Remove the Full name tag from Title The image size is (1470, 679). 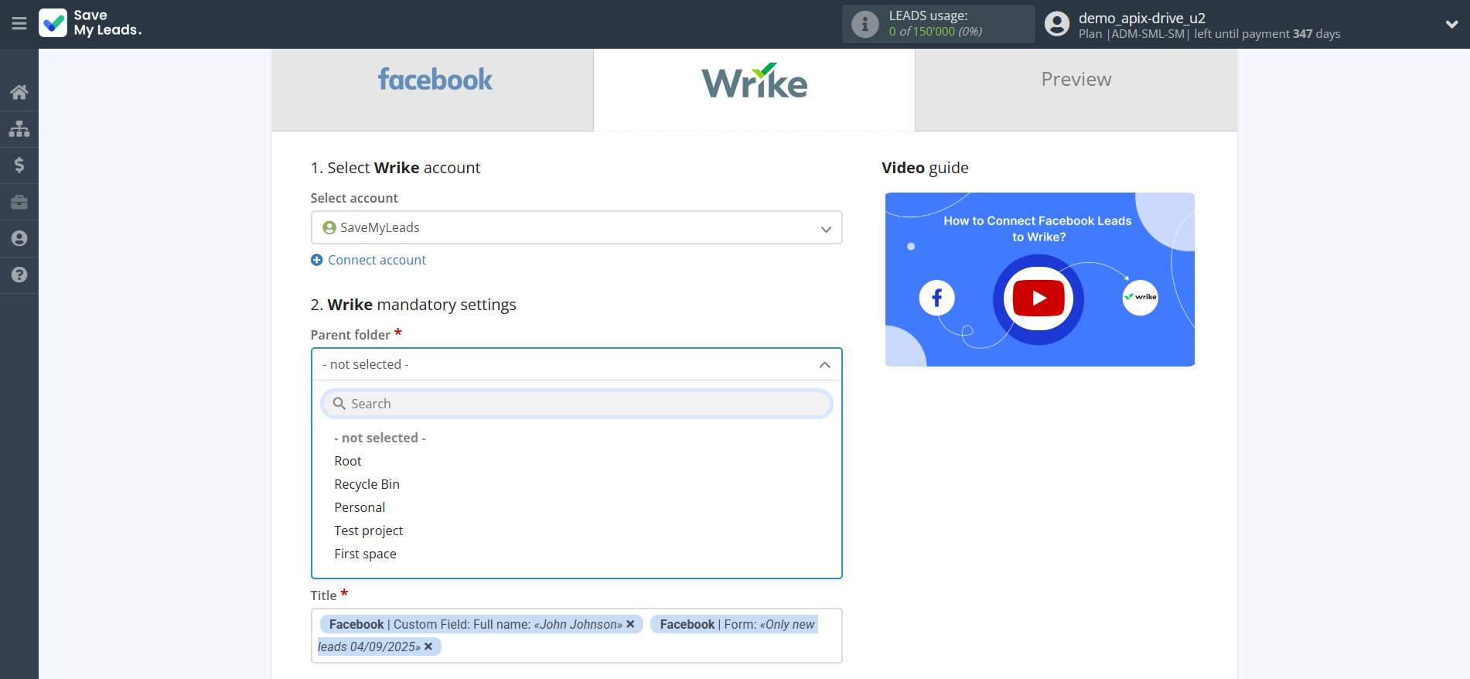click(630, 624)
